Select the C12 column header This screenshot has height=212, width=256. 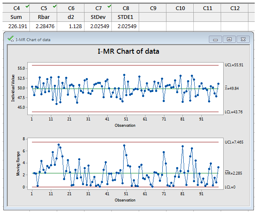(x=235, y=8)
